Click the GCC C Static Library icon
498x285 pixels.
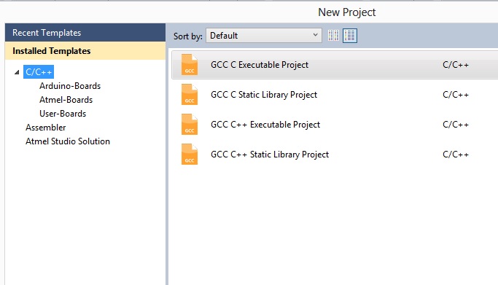(190, 95)
